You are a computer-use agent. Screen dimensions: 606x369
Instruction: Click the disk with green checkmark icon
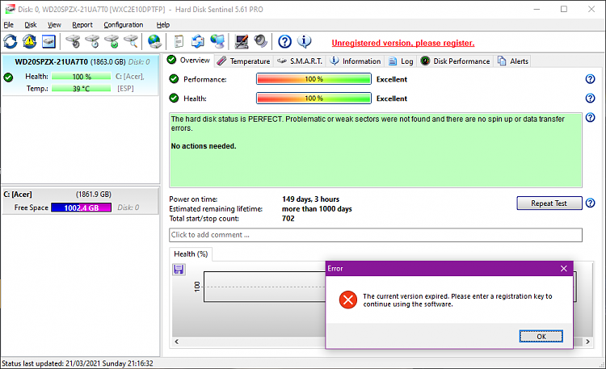(112, 41)
